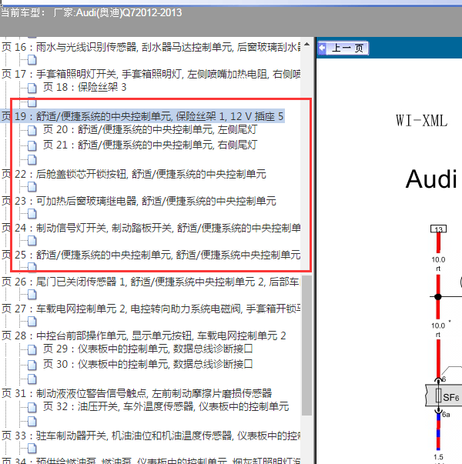Click the document icon beside 页 29

click(x=32, y=349)
